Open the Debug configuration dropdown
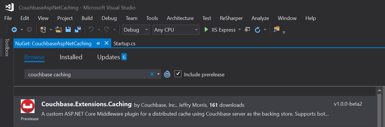385x127 pixels. pos(136,30)
